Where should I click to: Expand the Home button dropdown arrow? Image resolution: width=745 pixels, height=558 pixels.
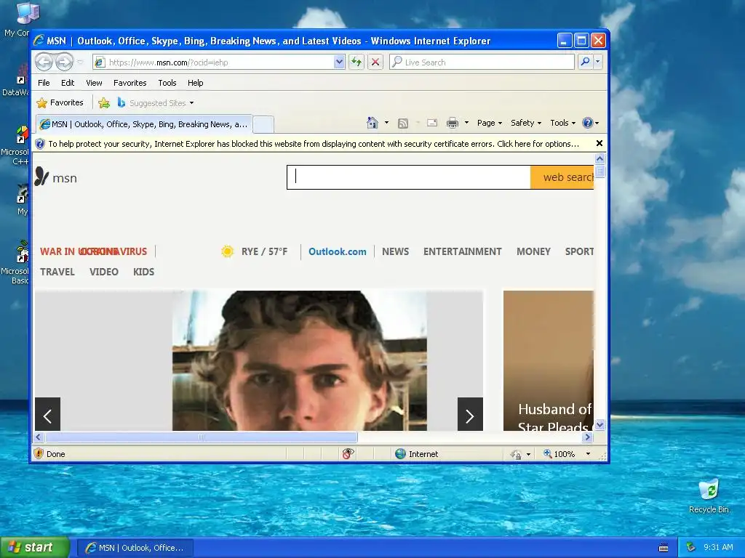386,123
